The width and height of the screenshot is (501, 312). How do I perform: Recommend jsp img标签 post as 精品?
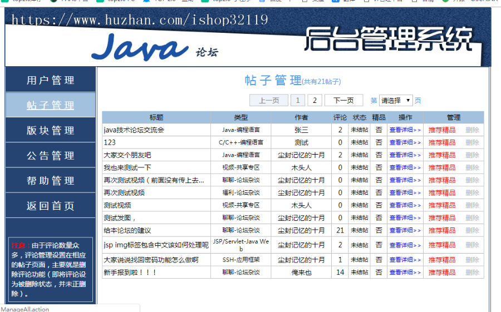[442, 245]
